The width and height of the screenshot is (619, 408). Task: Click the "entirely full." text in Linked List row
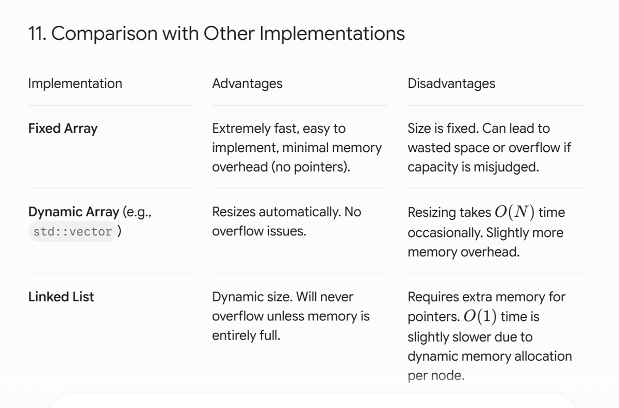pos(246,336)
